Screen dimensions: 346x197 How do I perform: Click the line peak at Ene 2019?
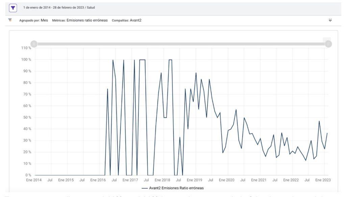pos(196,73)
